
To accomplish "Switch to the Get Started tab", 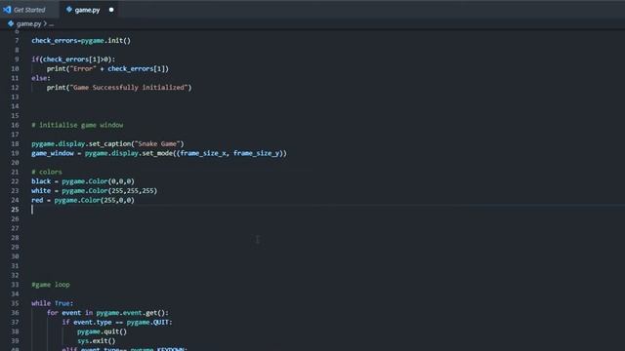I will pyautogui.click(x=28, y=10).
